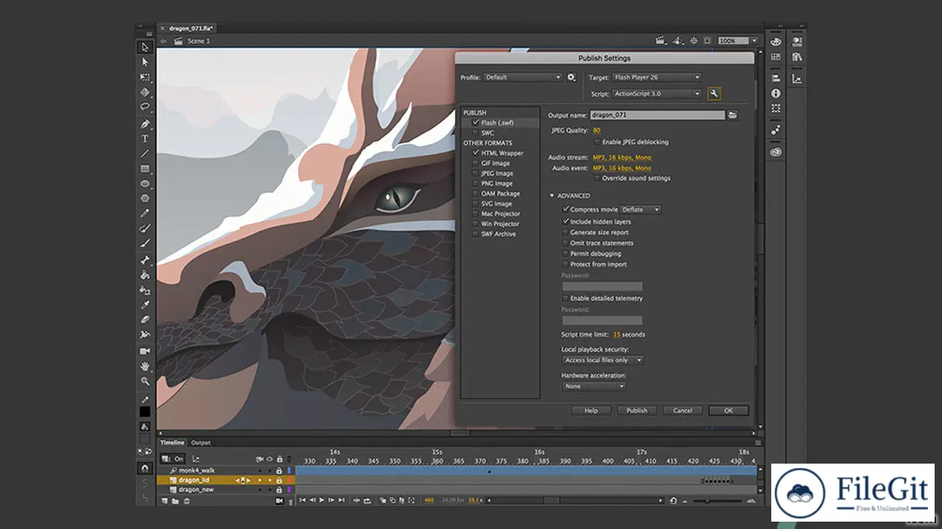Click the Publish button
This screenshot has width=942, height=529.
pos(637,411)
